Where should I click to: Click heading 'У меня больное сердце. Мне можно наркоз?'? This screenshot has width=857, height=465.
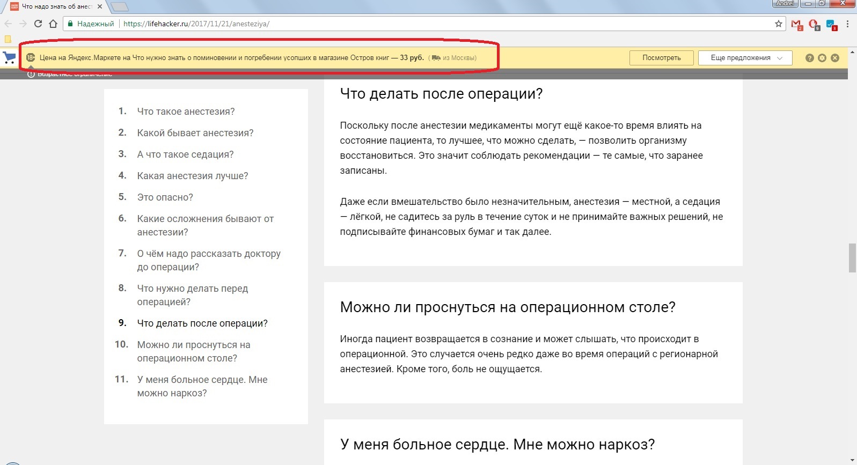(x=497, y=445)
